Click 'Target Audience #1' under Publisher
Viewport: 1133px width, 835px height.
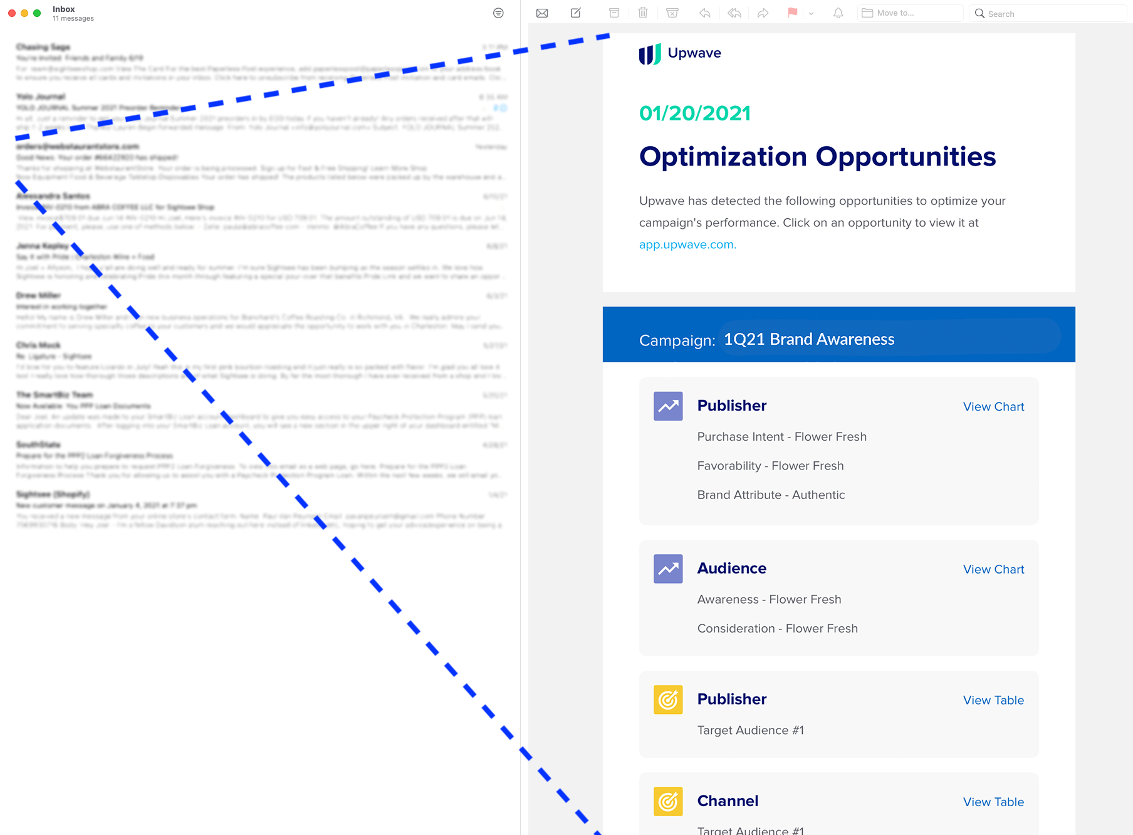(751, 730)
